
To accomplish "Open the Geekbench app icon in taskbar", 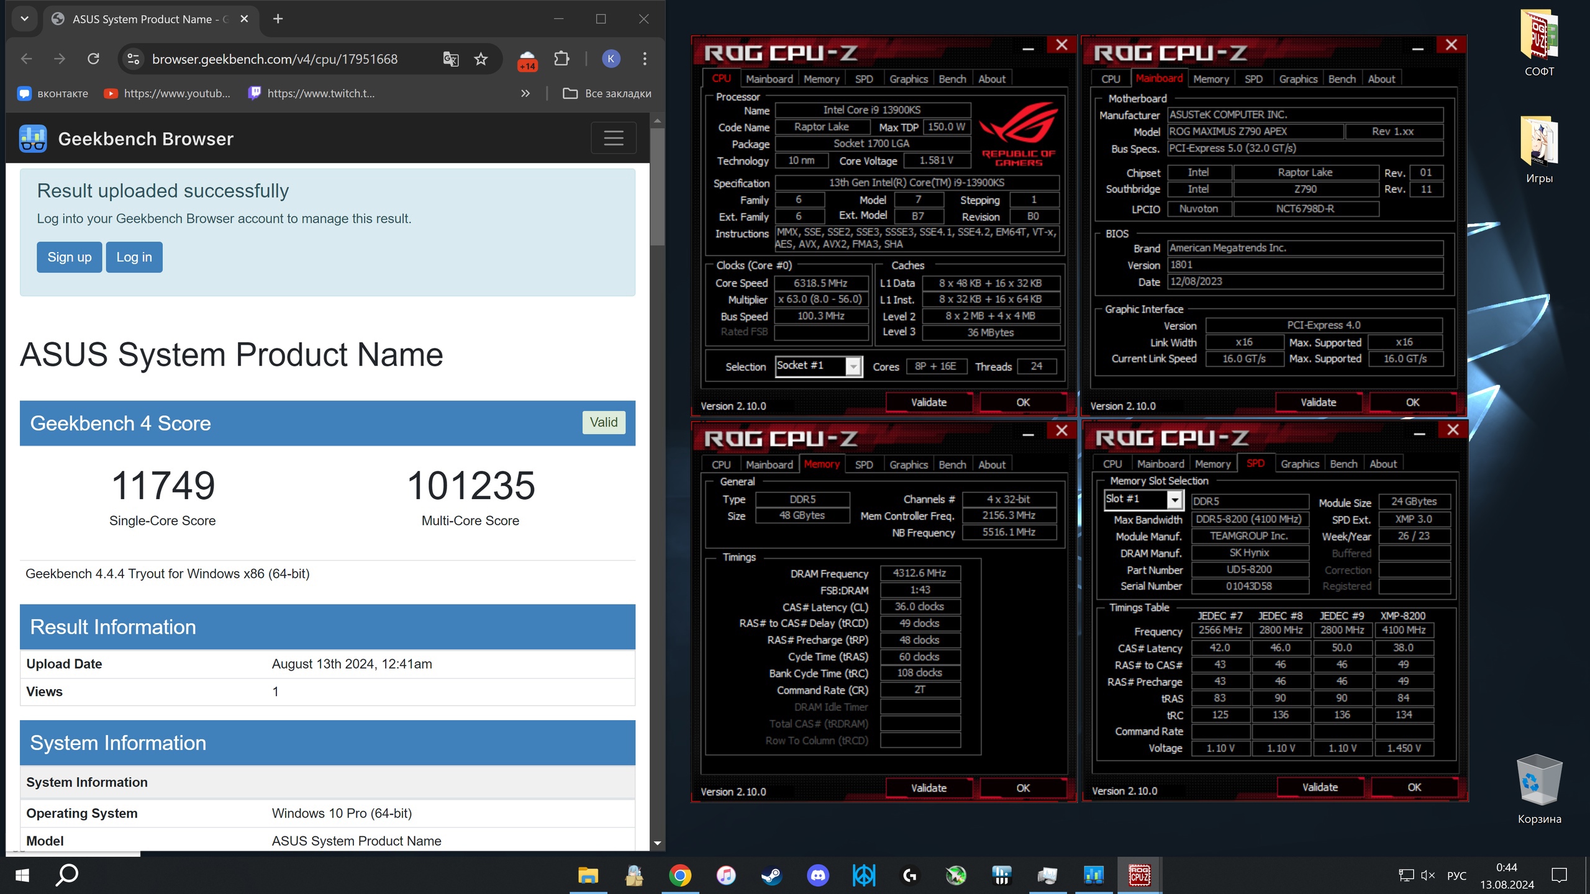I will click(x=1094, y=875).
